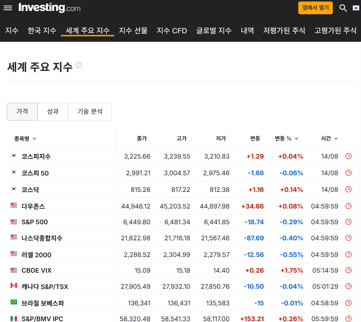
Task: Click the 앱에서 열기 button
Action: [x=316, y=8]
